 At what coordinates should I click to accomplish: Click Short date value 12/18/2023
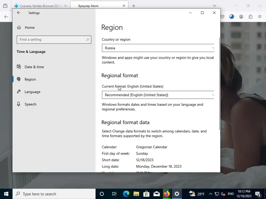[145, 160]
